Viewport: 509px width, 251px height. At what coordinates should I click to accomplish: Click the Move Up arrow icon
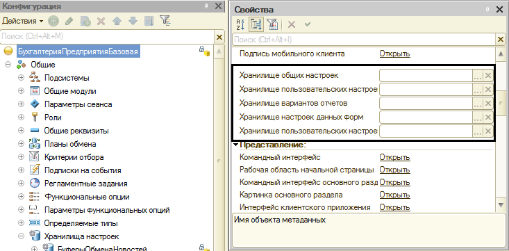[x=117, y=22]
